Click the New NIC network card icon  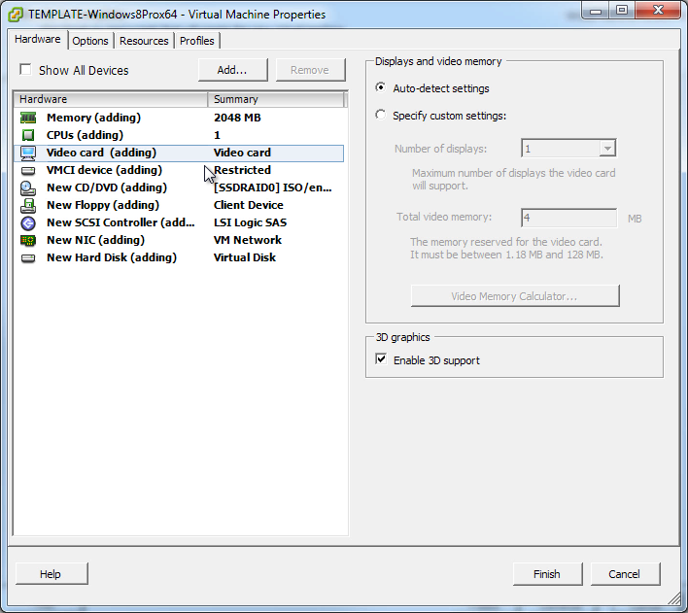[x=28, y=240]
